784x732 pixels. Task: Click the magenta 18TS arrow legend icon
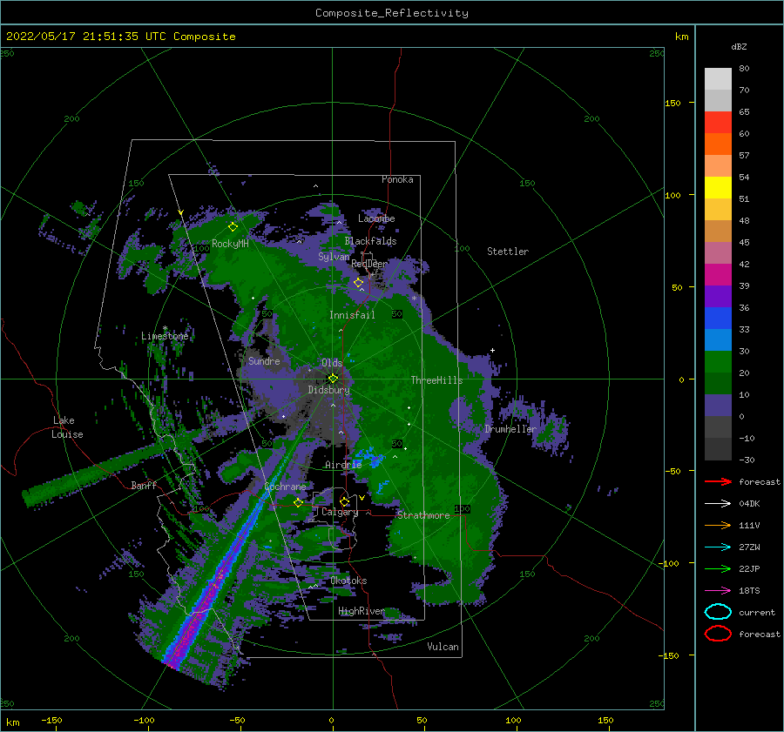coord(718,591)
